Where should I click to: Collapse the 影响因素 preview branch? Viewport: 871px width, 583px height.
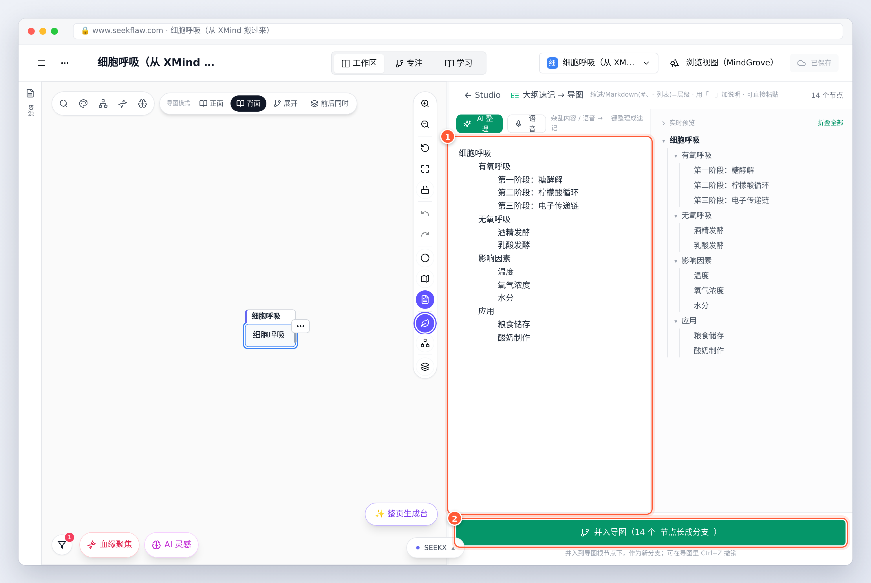click(x=676, y=261)
